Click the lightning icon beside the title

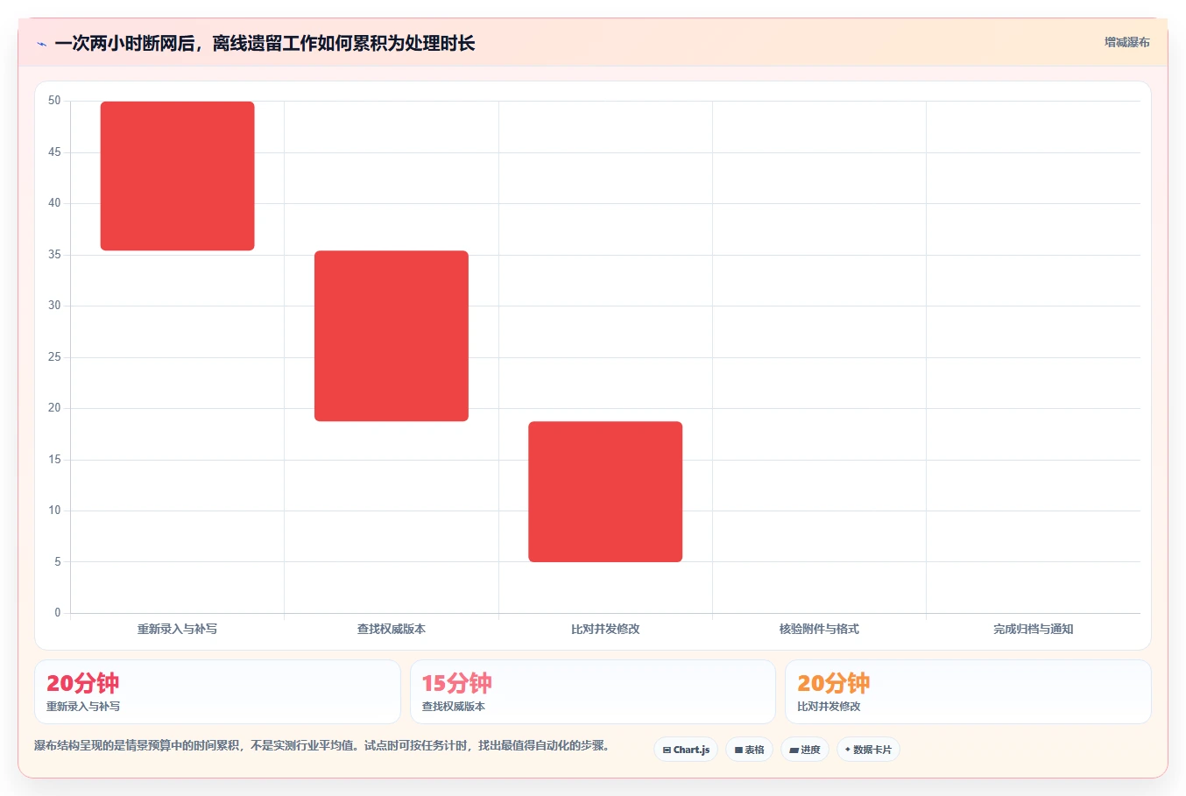[41, 44]
